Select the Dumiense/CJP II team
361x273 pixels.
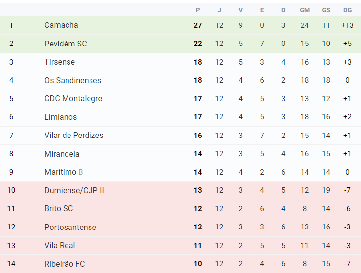coord(74,190)
